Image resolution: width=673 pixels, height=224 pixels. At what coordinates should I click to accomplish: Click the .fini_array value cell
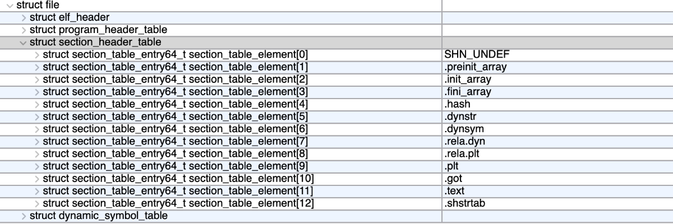[x=557, y=92]
